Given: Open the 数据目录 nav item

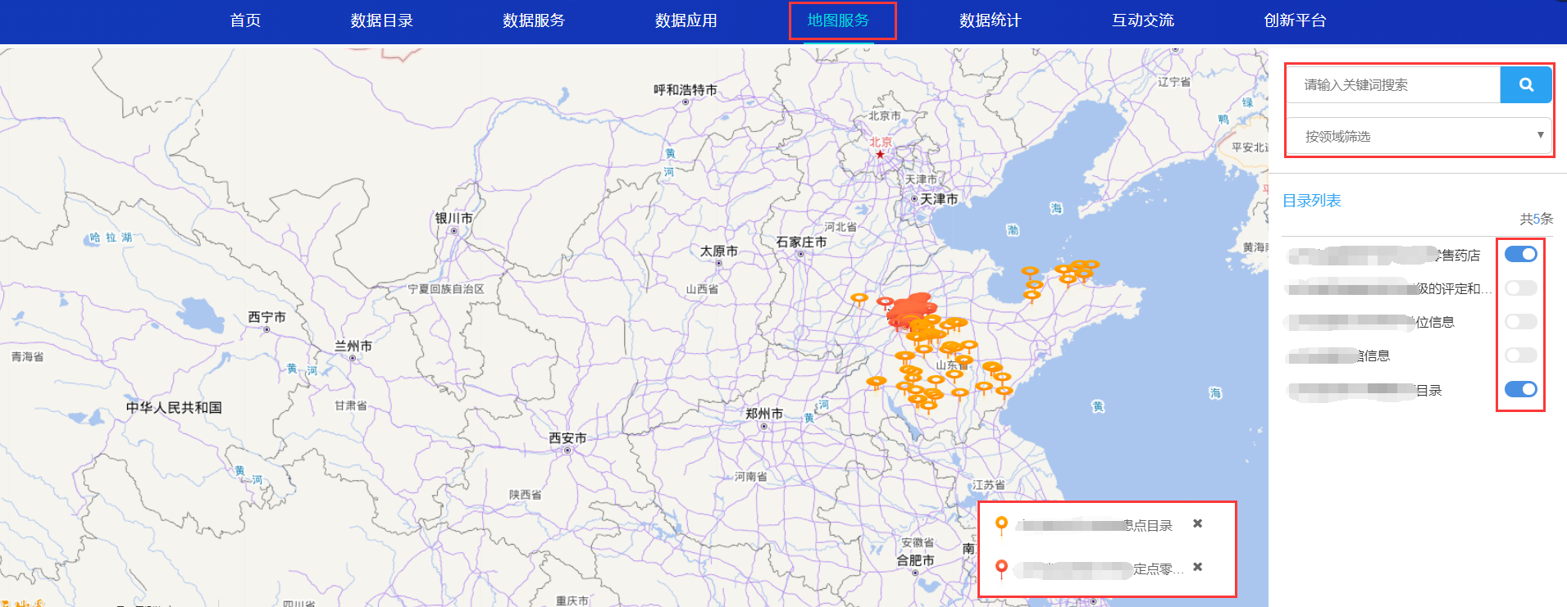Looking at the screenshot, I should 381,20.
